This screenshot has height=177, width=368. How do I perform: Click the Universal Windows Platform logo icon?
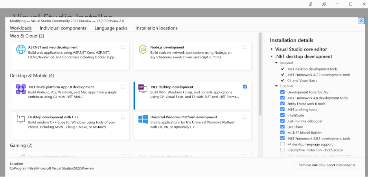pos(143,119)
